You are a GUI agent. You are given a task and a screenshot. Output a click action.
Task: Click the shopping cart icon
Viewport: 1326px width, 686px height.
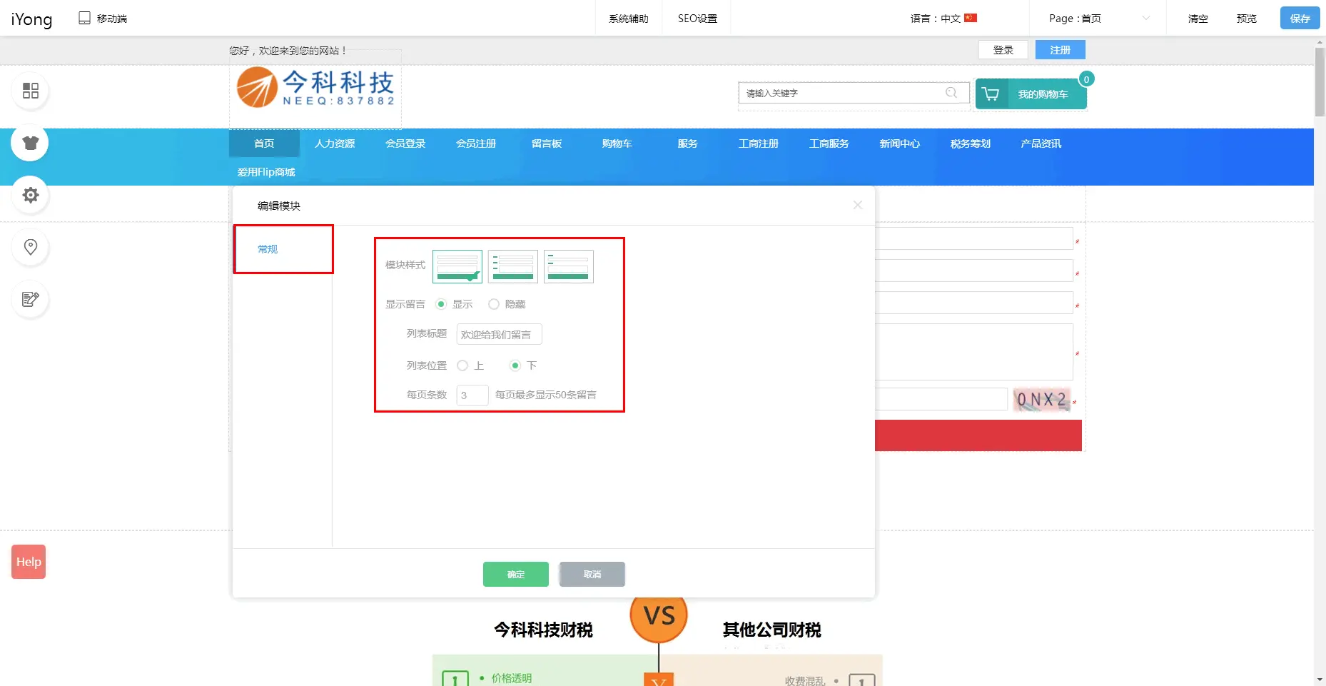(x=991, y=94)
